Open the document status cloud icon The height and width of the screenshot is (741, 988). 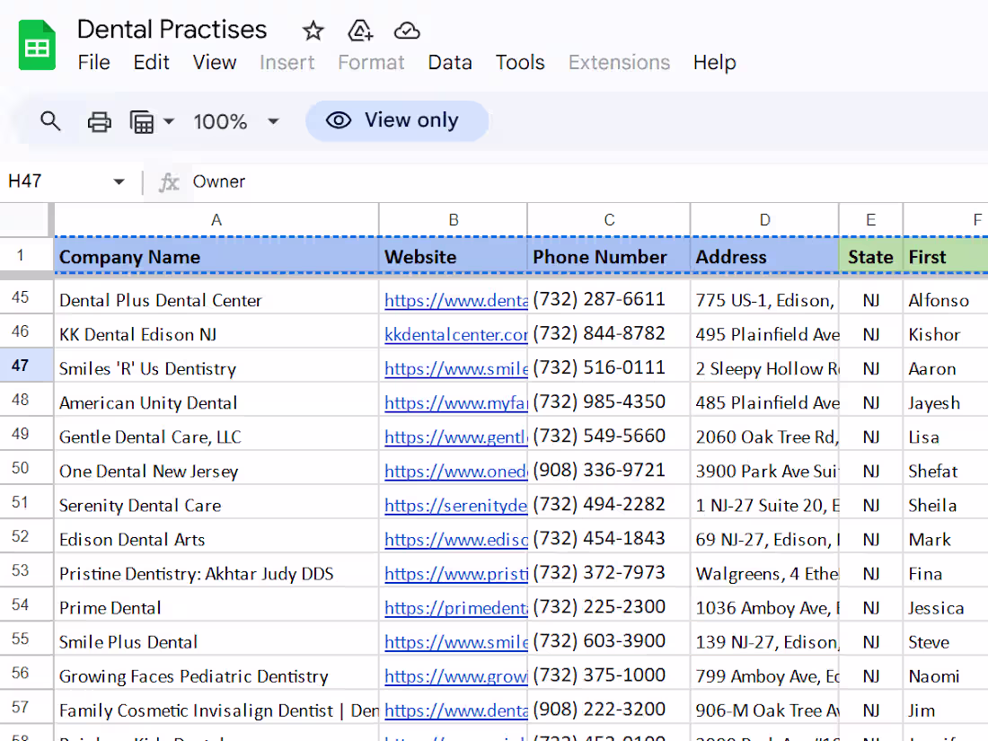pyautogui.click(x=406, y=30)
